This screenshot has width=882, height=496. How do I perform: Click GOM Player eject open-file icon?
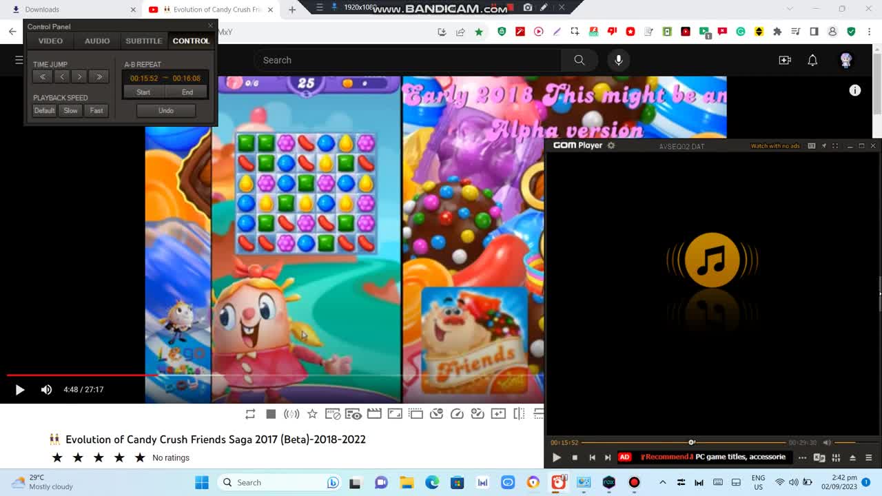tap(852, 457)
